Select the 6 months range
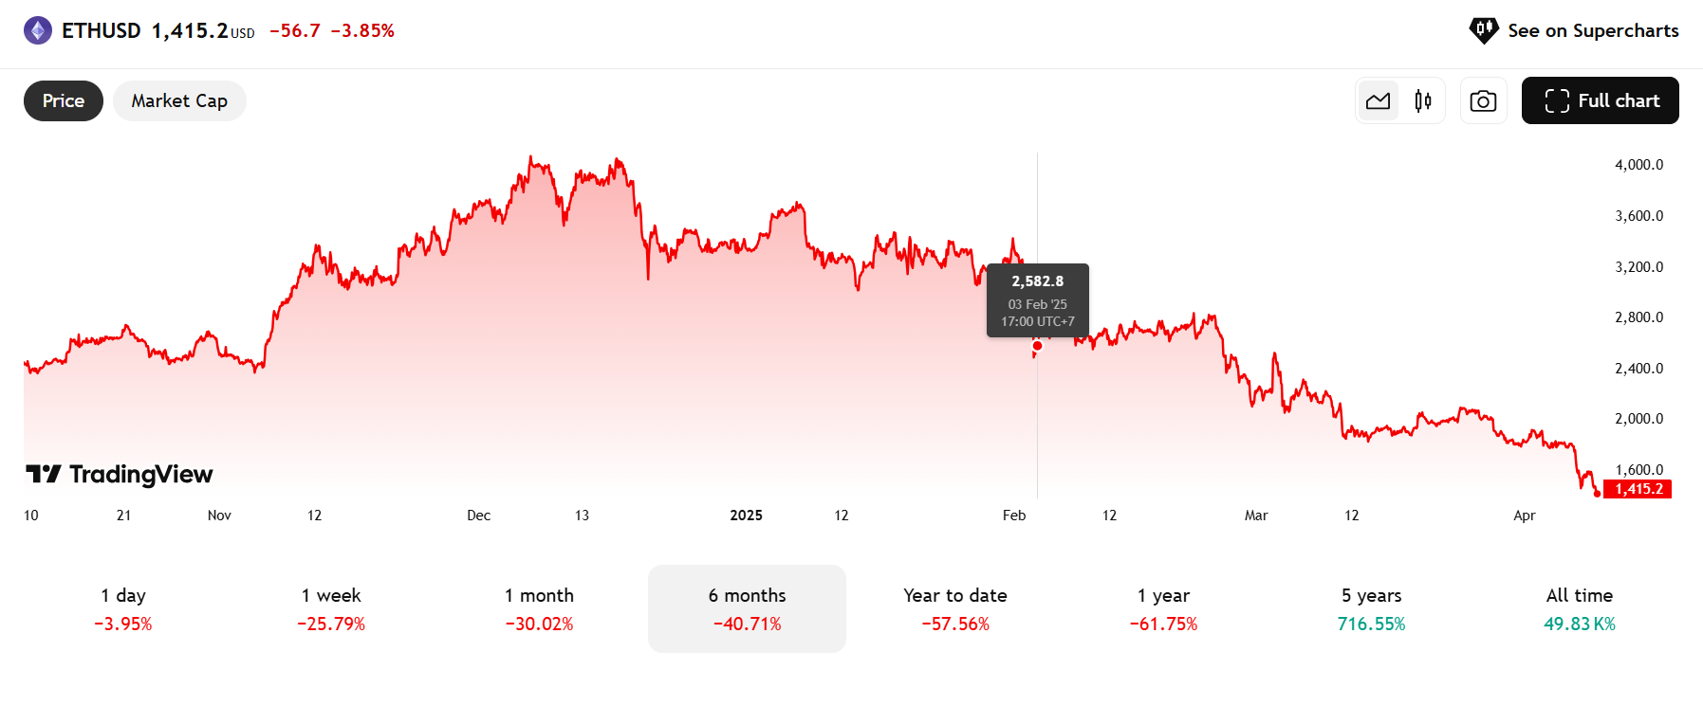The image size is (1703, 706). pos(747,608)
